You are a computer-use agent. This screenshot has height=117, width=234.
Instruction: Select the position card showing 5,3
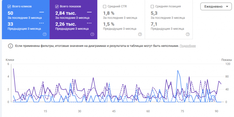169,19
